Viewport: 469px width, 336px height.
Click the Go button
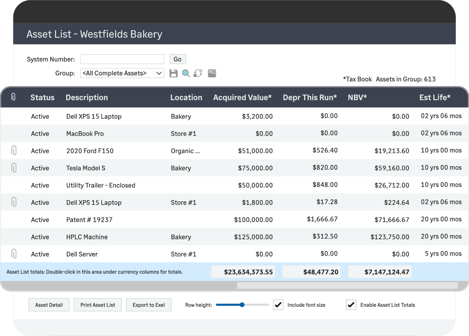178,59
